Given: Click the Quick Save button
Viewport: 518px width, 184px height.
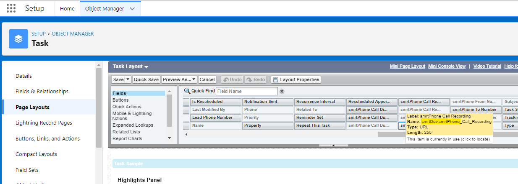Looking at the screenshot, I should [x=146, y=79].
